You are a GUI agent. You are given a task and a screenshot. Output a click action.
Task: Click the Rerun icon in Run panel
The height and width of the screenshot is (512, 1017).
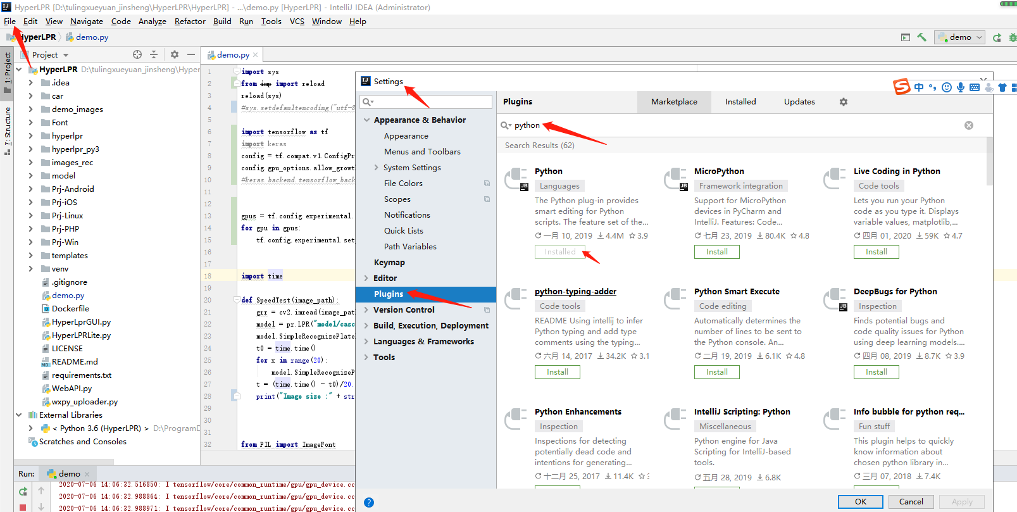click(23, 491)
